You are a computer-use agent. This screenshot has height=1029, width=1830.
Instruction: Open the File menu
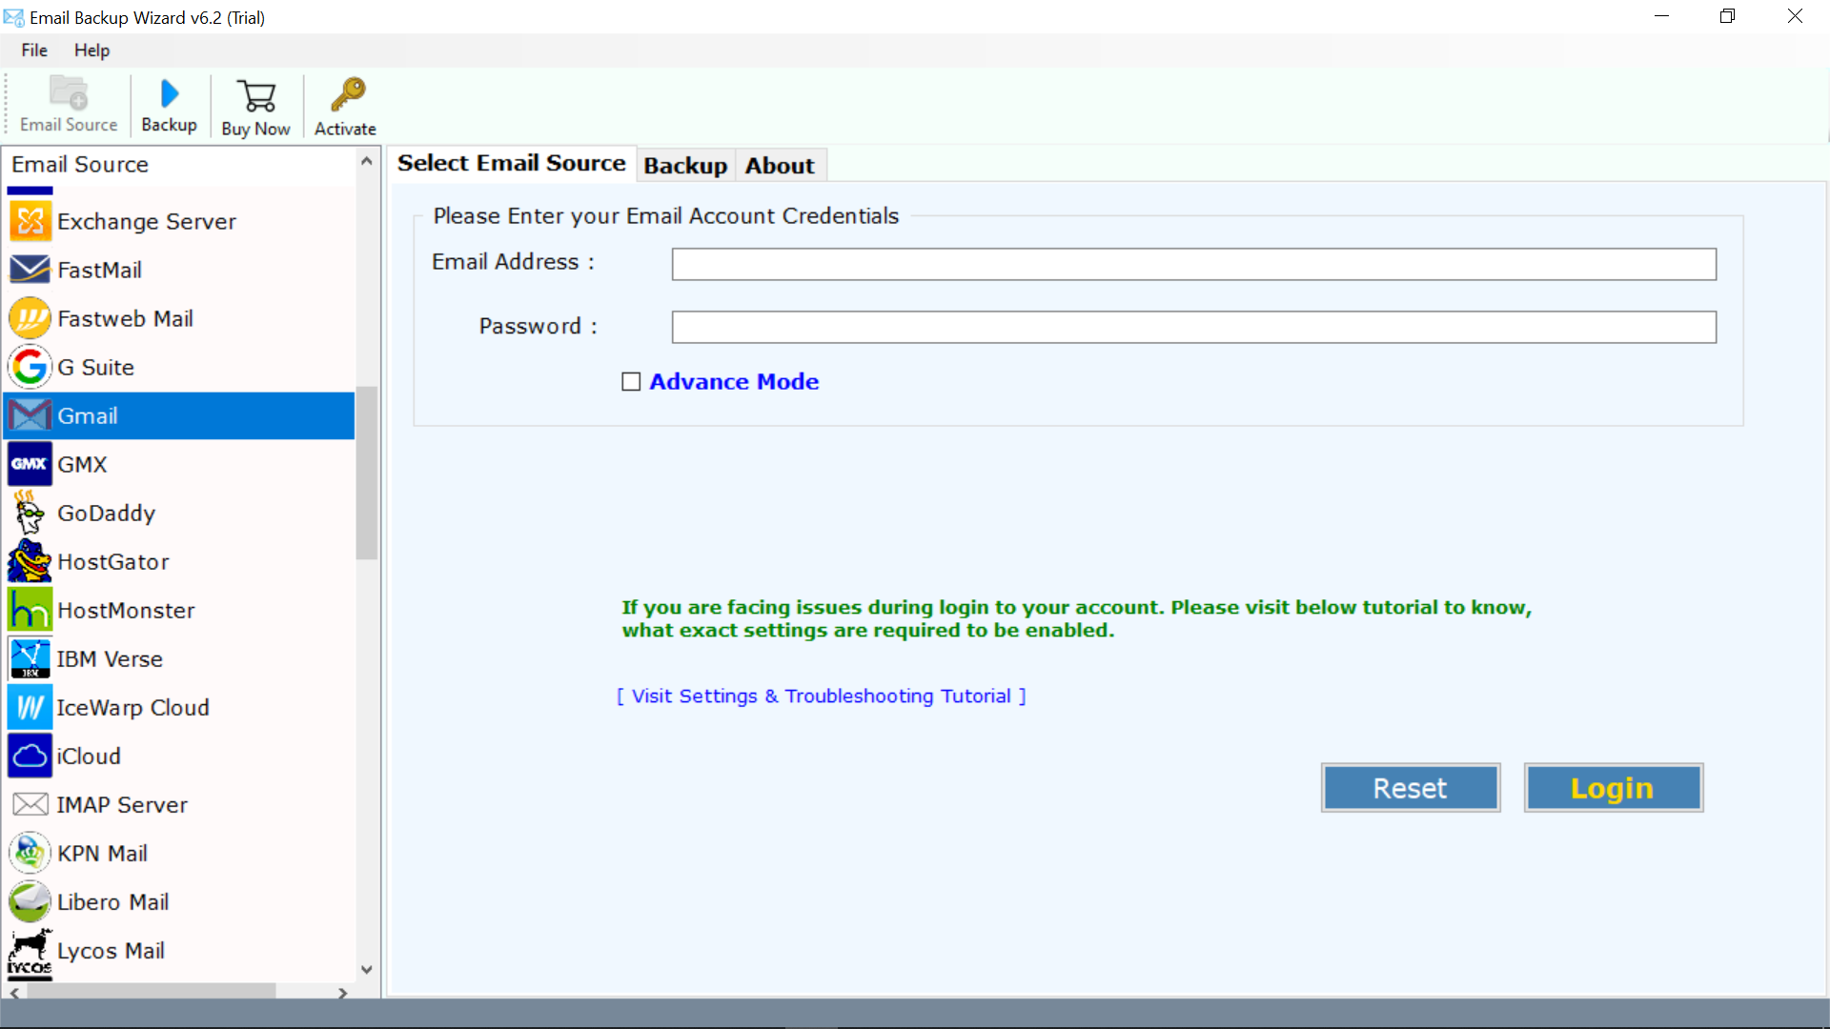[x=34, y=50]
